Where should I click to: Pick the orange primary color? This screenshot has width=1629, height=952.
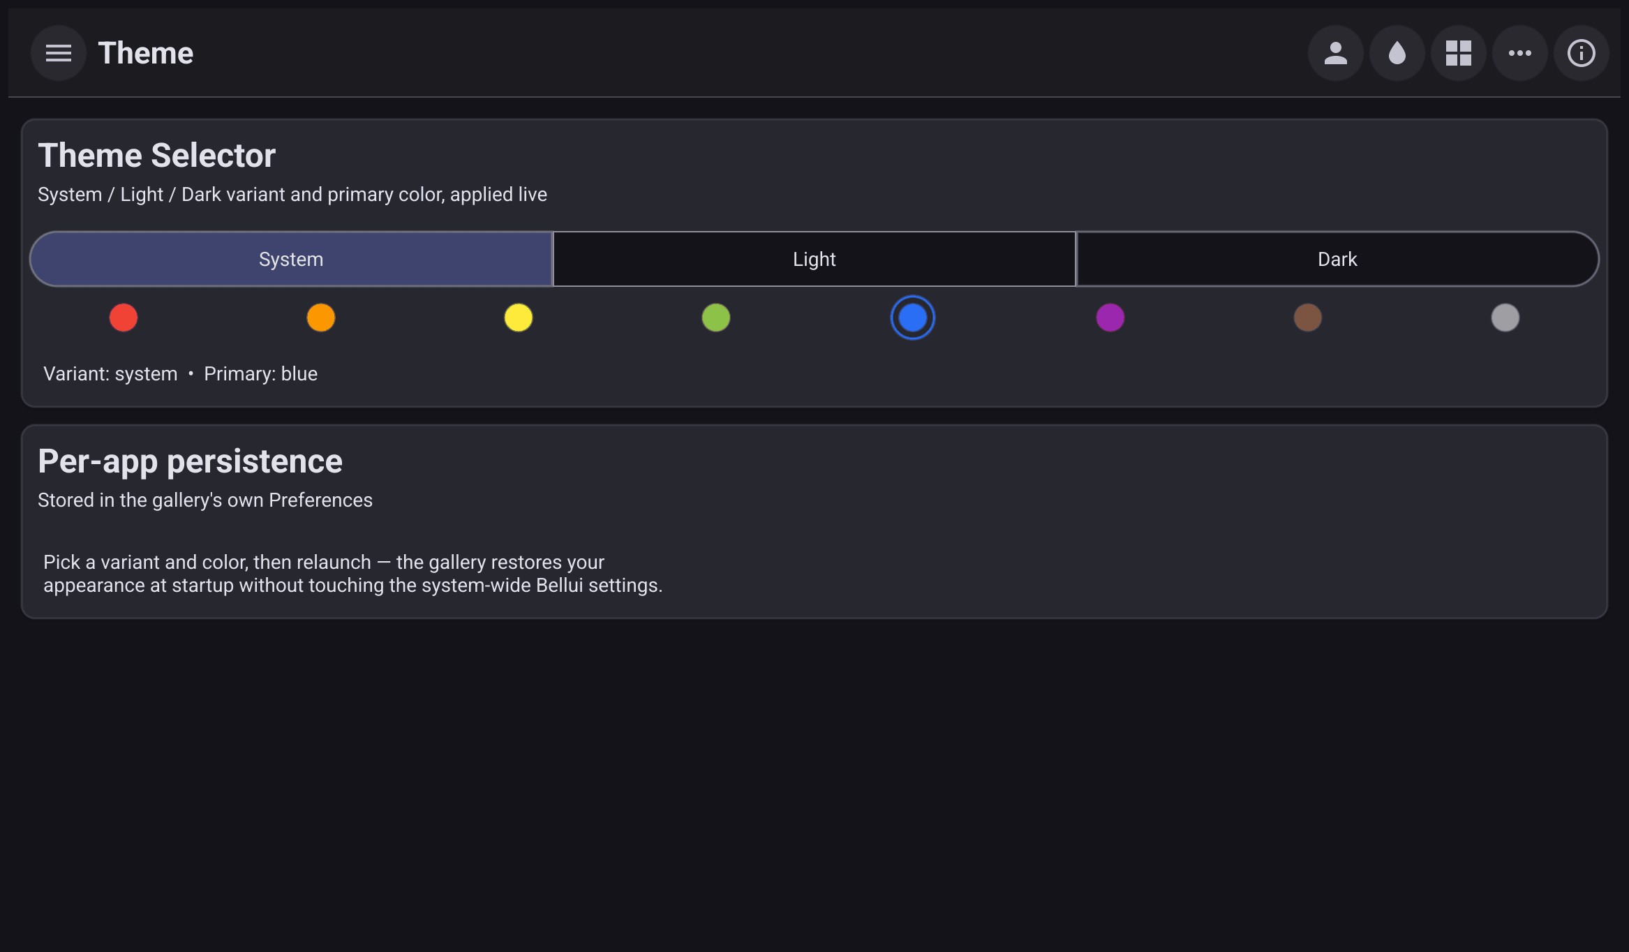[x=321, y=318]
